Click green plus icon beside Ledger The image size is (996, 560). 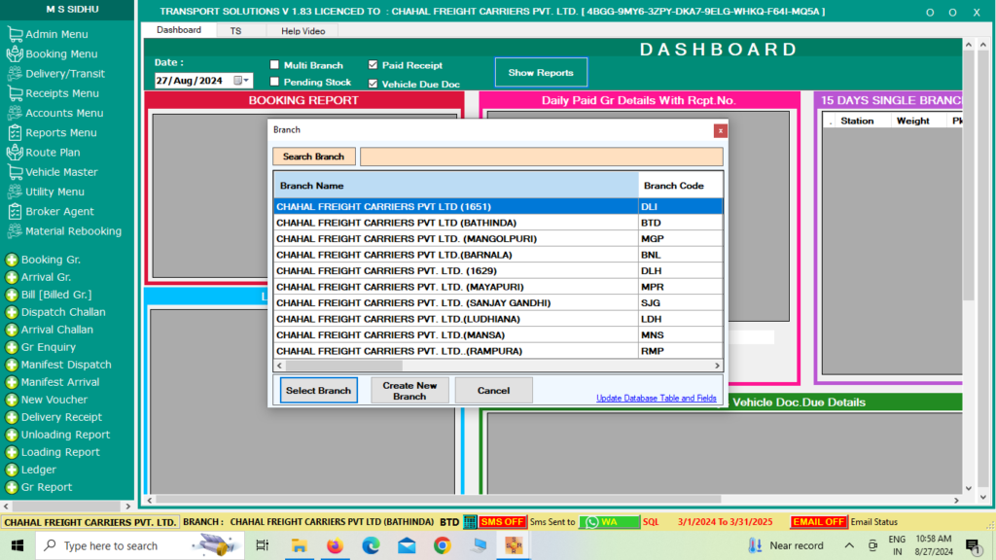point(12,471)
